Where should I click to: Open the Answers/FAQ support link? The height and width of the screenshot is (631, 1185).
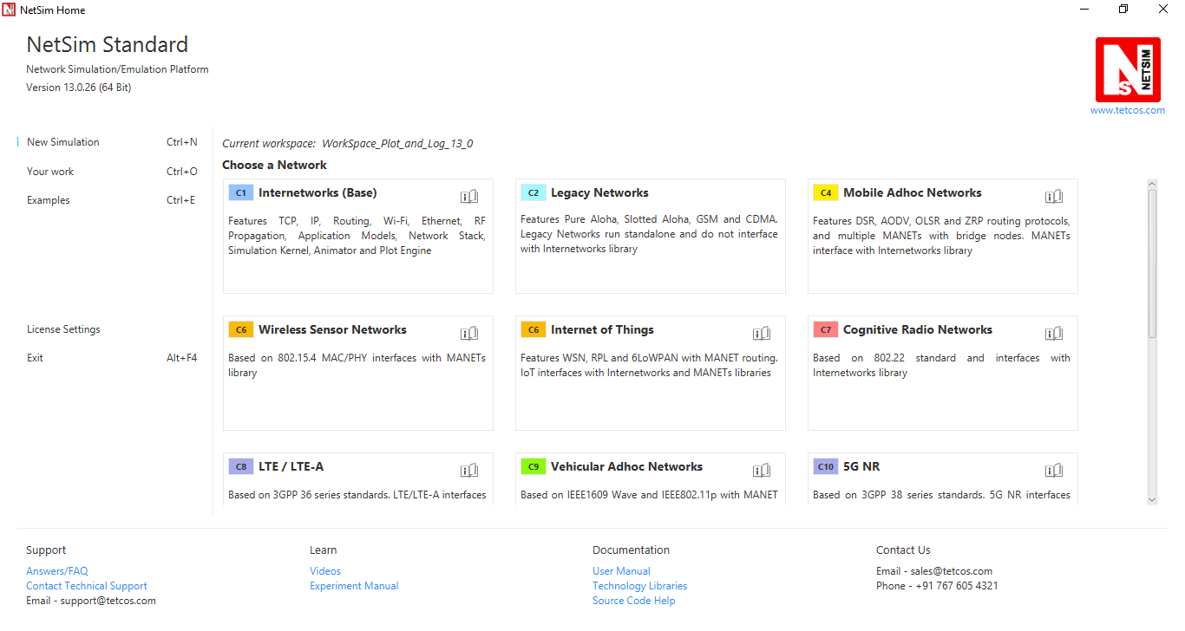tap(57, 571)
